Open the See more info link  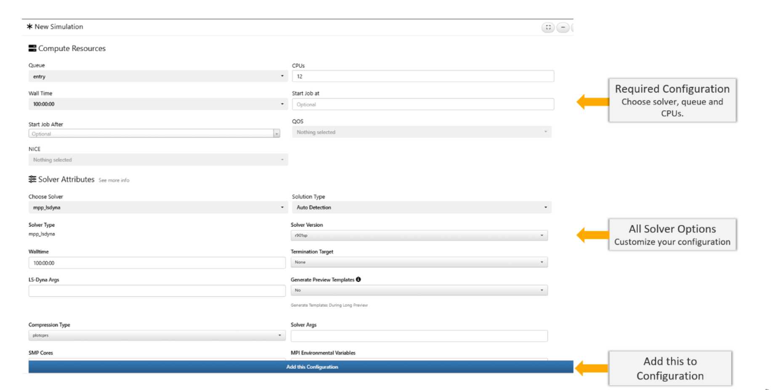click(114, 181)
